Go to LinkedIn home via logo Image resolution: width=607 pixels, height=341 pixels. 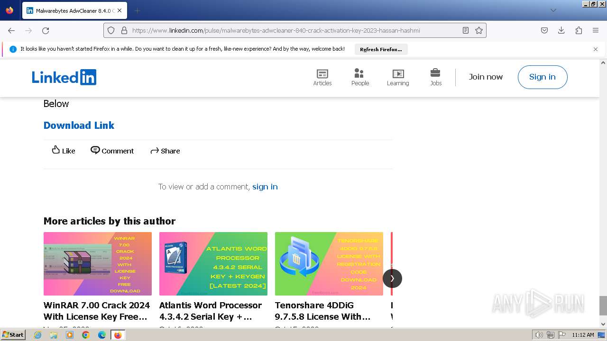click(x=64, y=77)
